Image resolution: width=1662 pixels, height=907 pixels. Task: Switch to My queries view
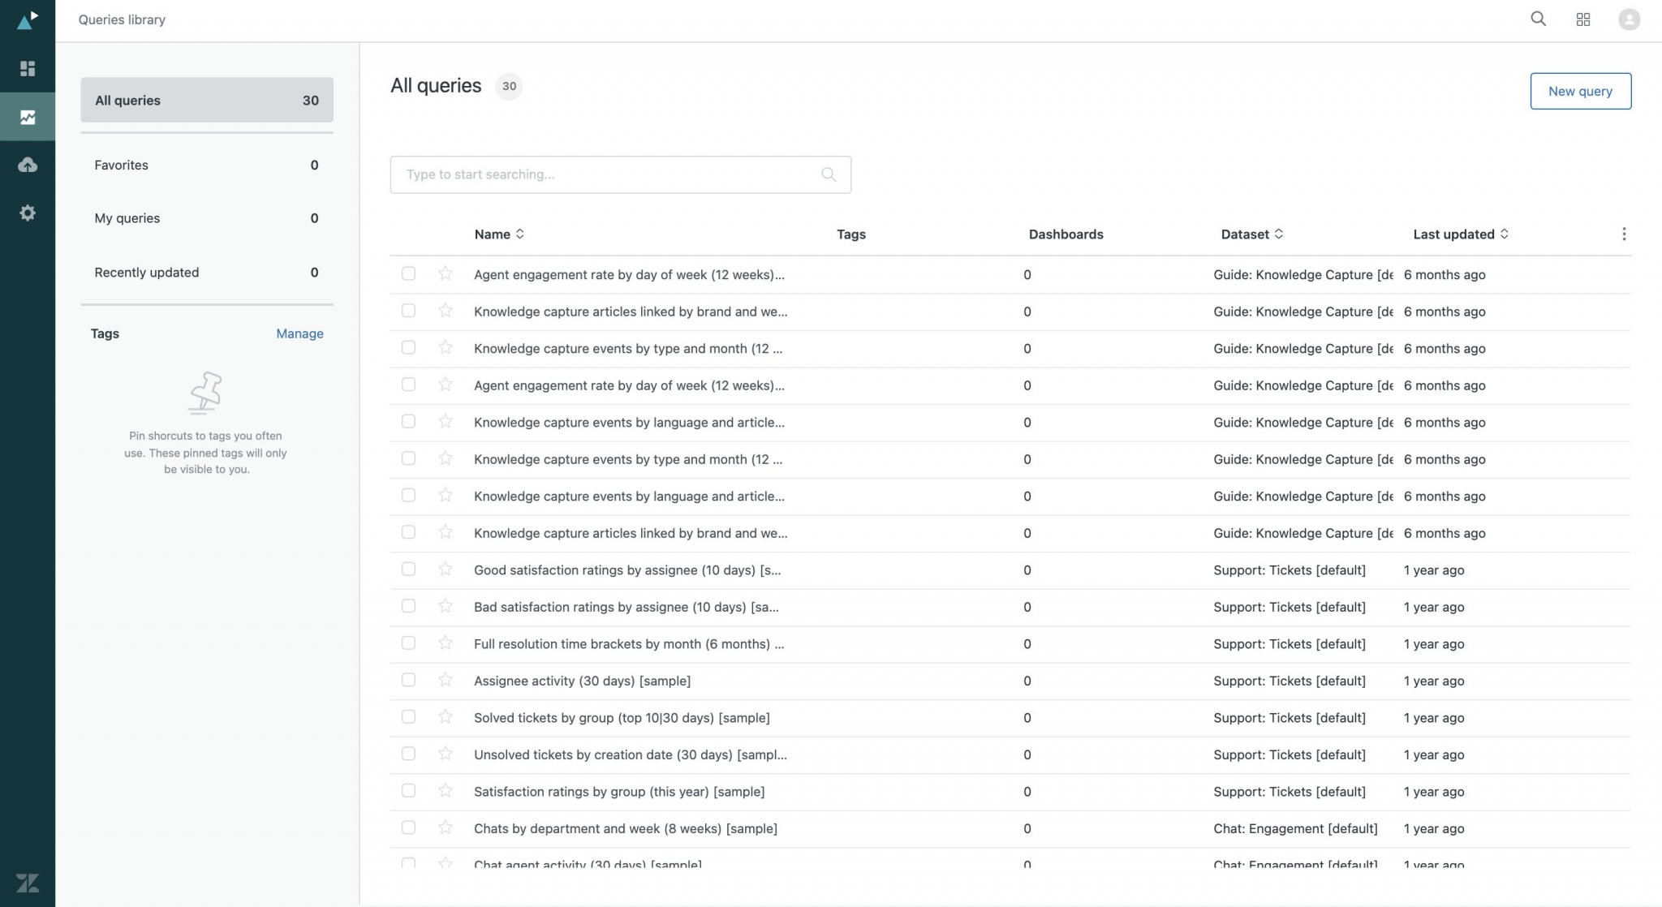tap(127, 217)
